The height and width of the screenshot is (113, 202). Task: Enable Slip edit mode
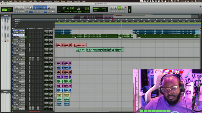pos(4,10)
